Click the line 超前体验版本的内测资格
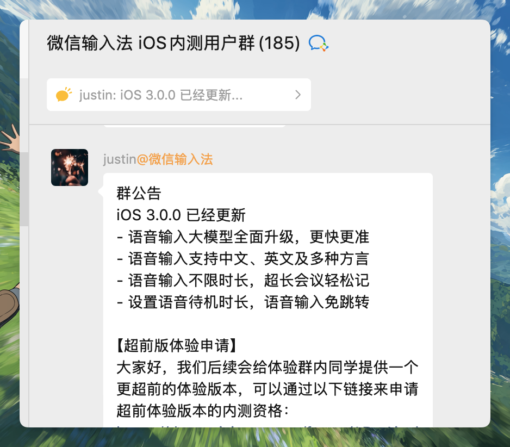The width and height of the screenshot is (510, 447). click(x=203, y=411)
